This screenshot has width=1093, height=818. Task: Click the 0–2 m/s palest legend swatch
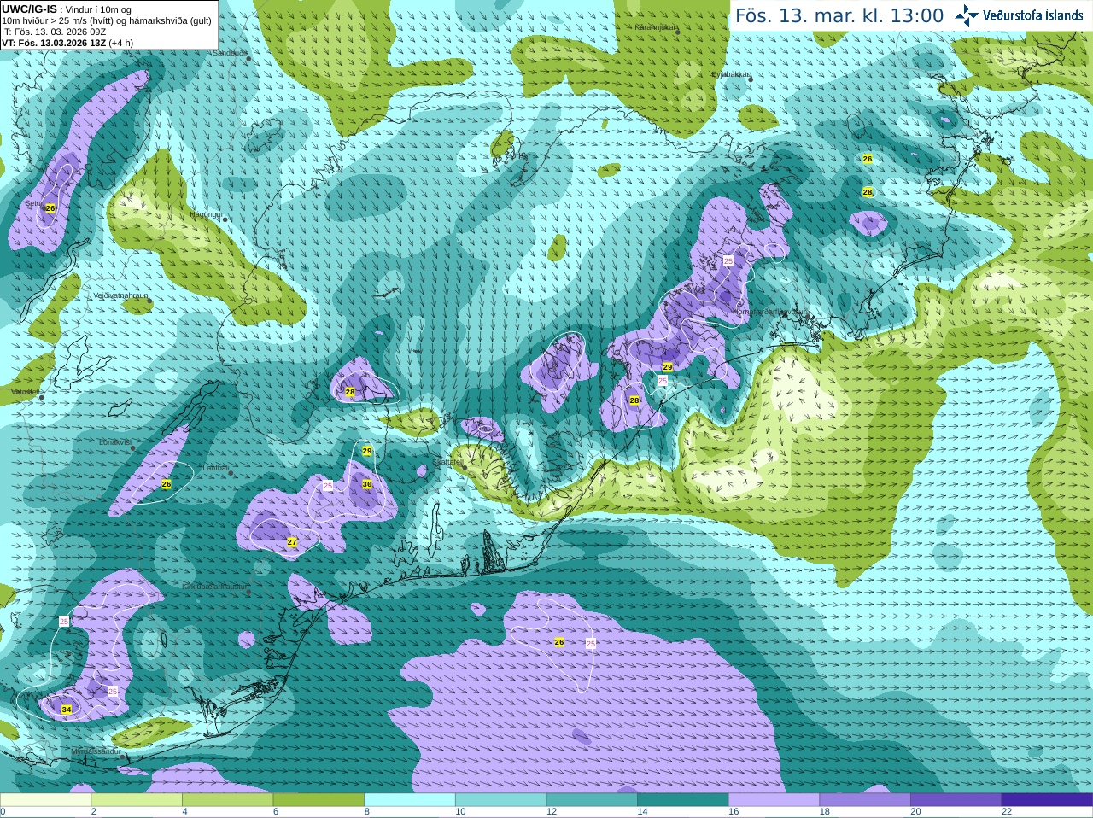click(x=45, y=800)
